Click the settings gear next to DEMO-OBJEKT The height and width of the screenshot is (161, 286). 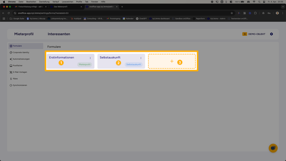[271, 34]
